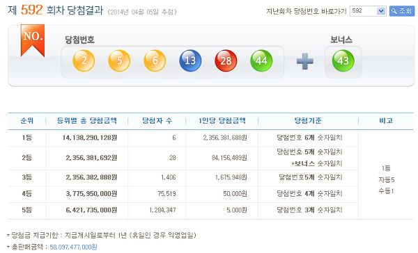Click the 등위별 총 당첨금액 column header
Image resolution: width=418 pixels, height=253 pixels.
coord(87,121)
